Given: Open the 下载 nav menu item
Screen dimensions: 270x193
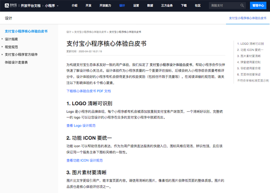Looking at the screenshot, I should [184, 6].
